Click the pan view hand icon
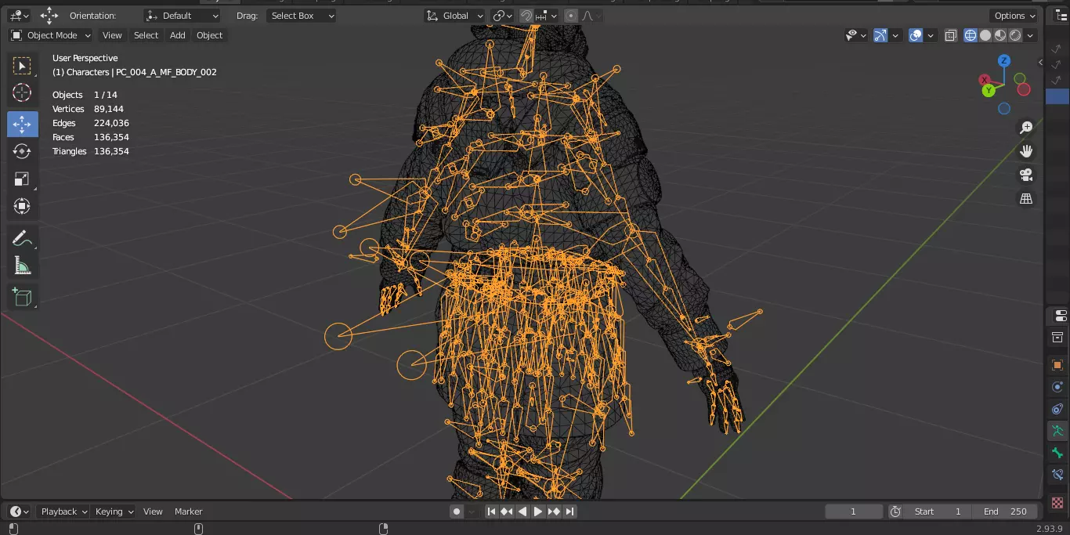 [x=1026, y=151]
